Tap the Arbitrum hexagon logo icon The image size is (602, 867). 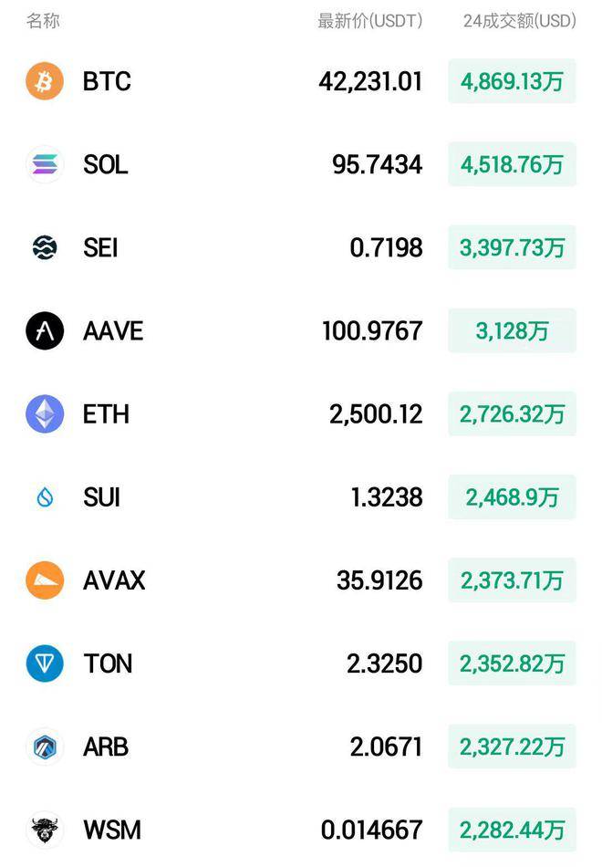point(45,747)
